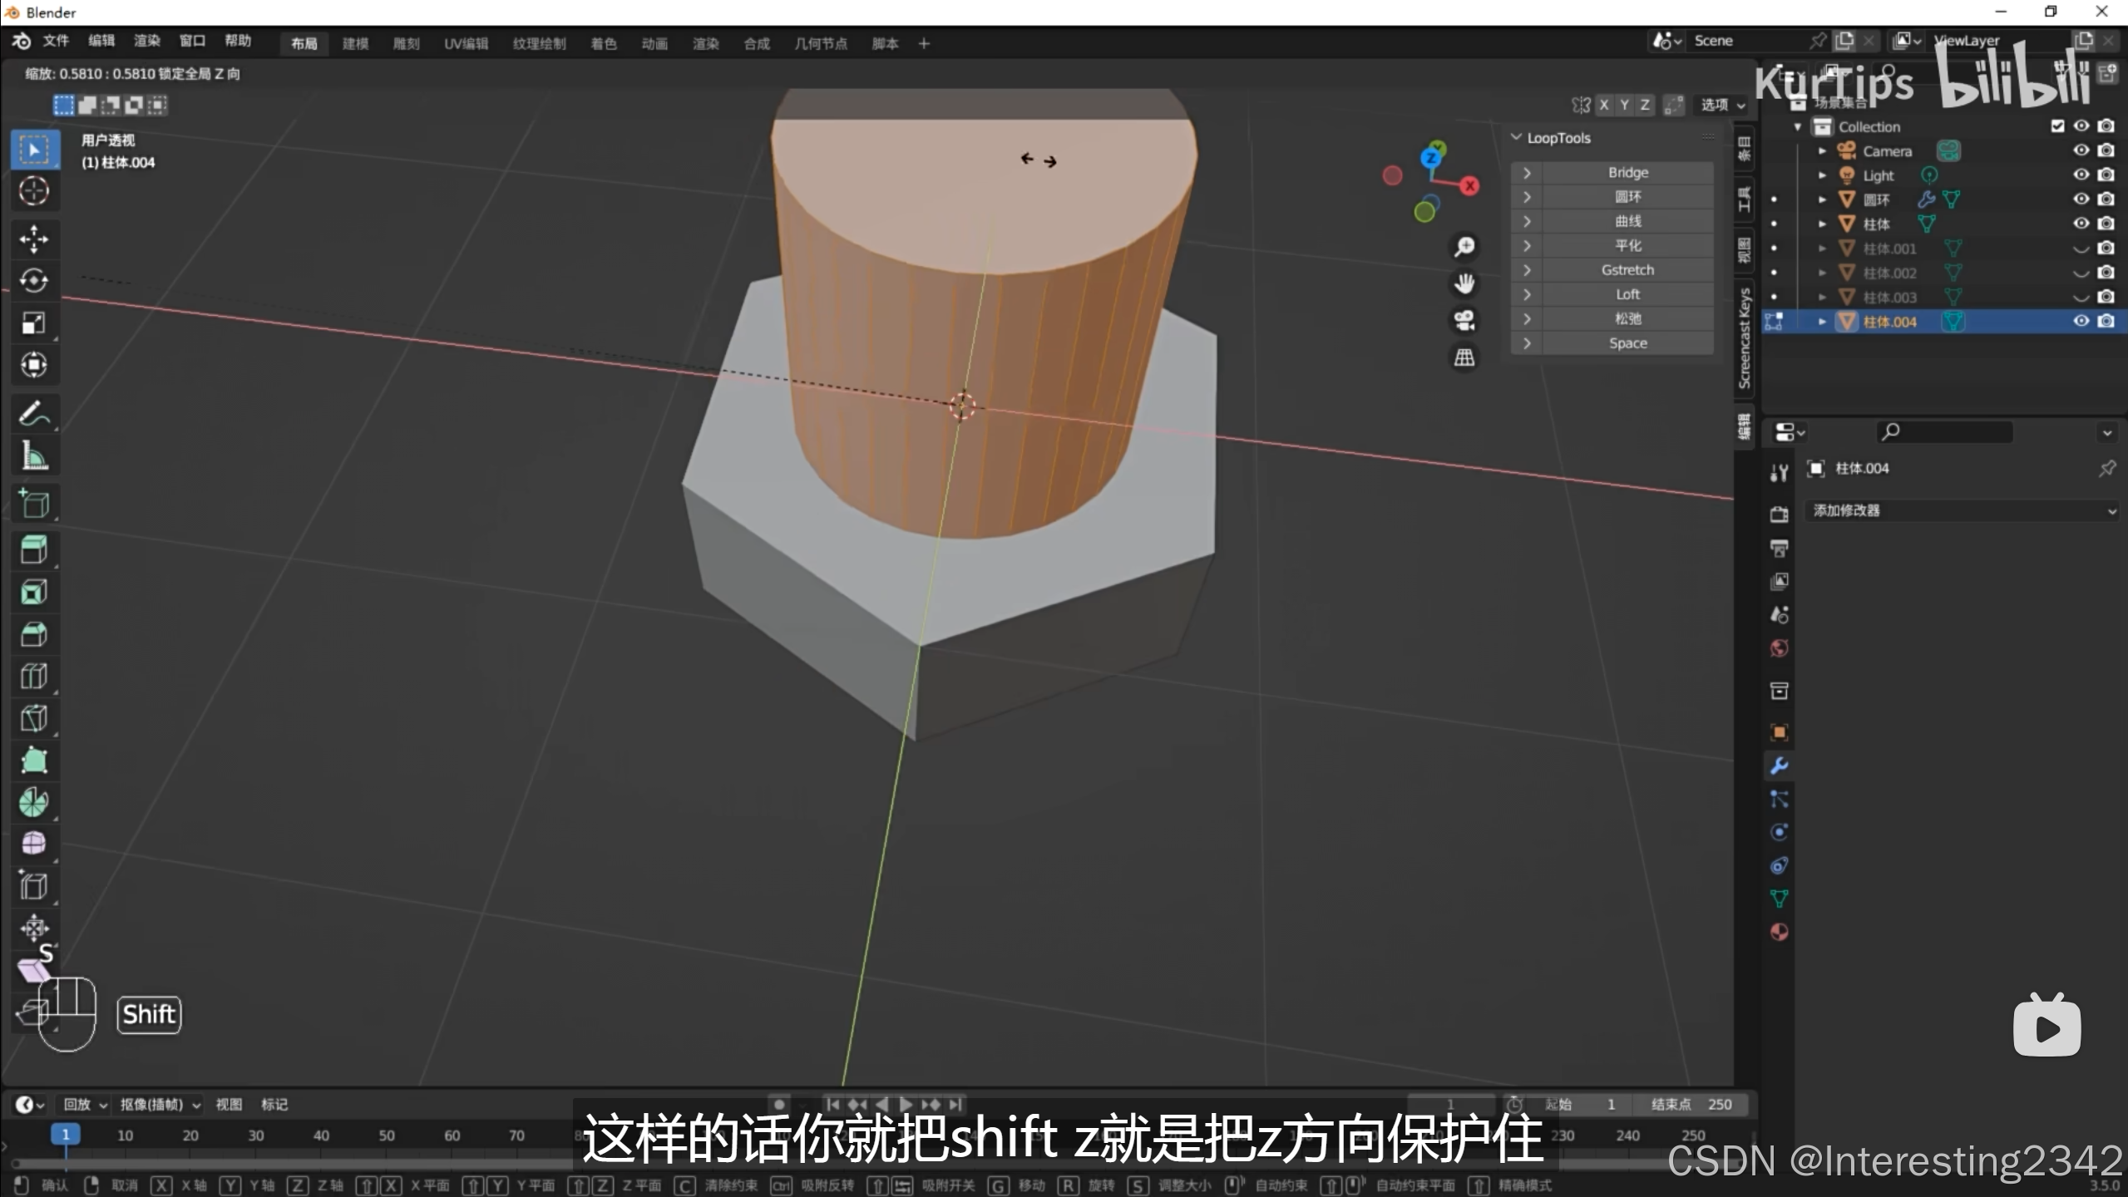Select the Rotate tool icon
The image size is (2128, 1197).
coord(33,281)
